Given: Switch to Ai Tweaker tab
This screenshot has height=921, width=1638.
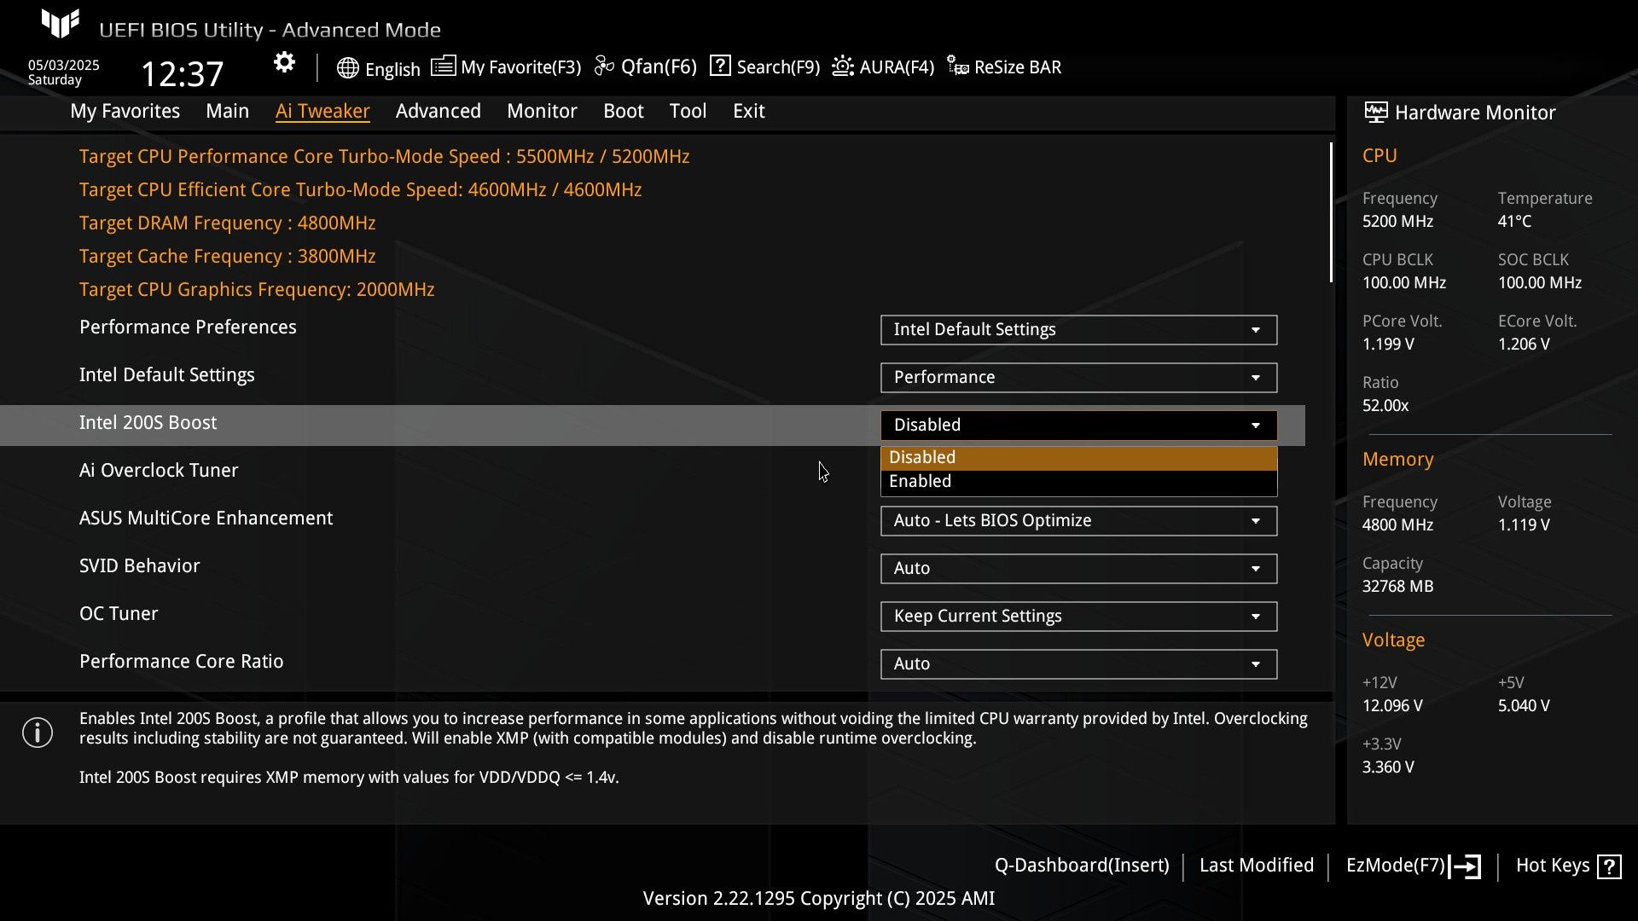Looking at the screenshot, I should click(322, 111).
